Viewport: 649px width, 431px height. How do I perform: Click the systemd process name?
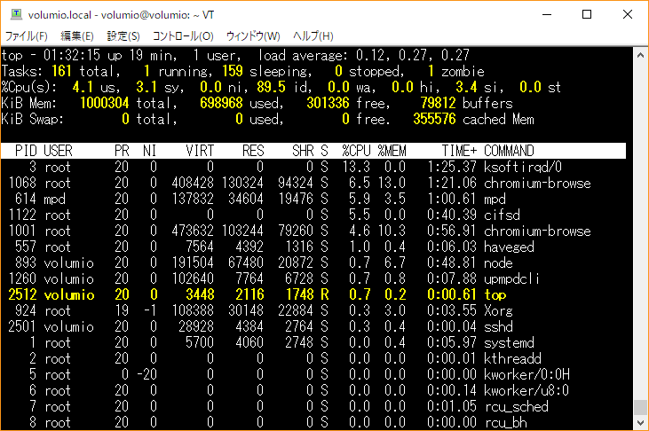(x=509, y=343)
